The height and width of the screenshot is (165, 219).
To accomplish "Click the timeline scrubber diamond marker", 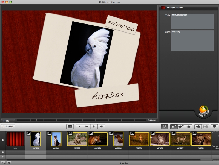I will coord(36,120).
